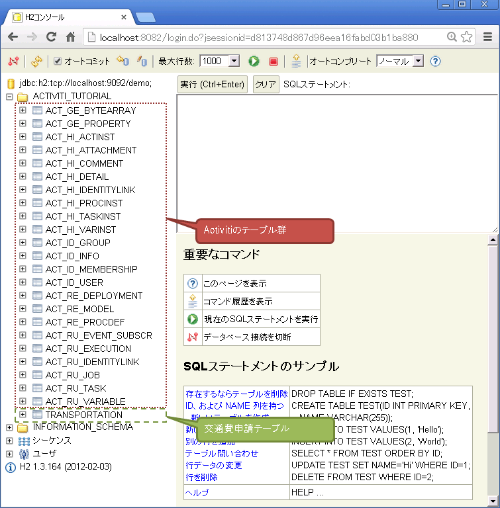Click the ACT_RE_DEPLOYMENT table name
The width and height of the screenshot is (500, 508).
pyautogui.click(x=94, y=296)
